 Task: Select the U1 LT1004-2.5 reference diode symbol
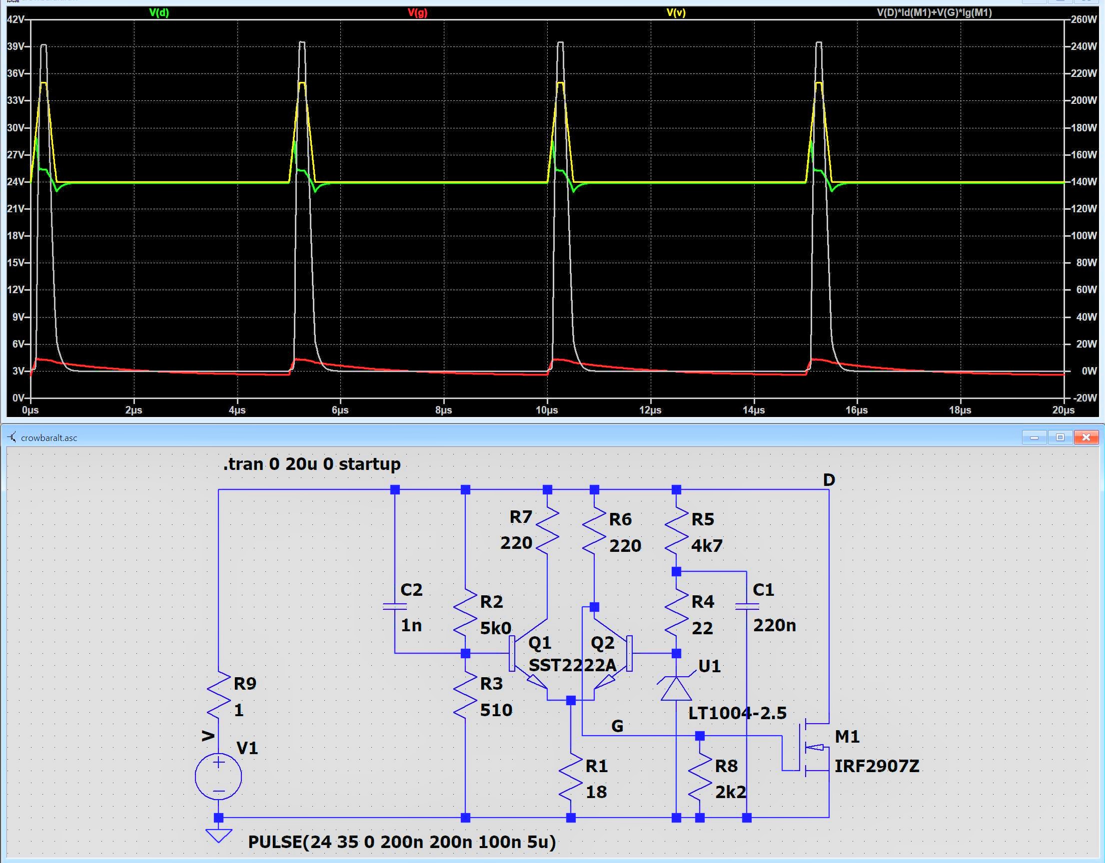click(676, 689)
